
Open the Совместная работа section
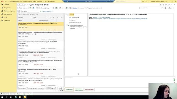coord(9,11)
